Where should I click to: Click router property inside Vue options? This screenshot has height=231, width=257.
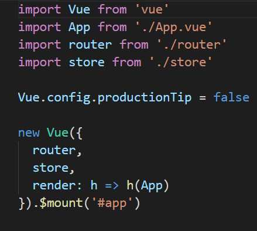point(54,150)
